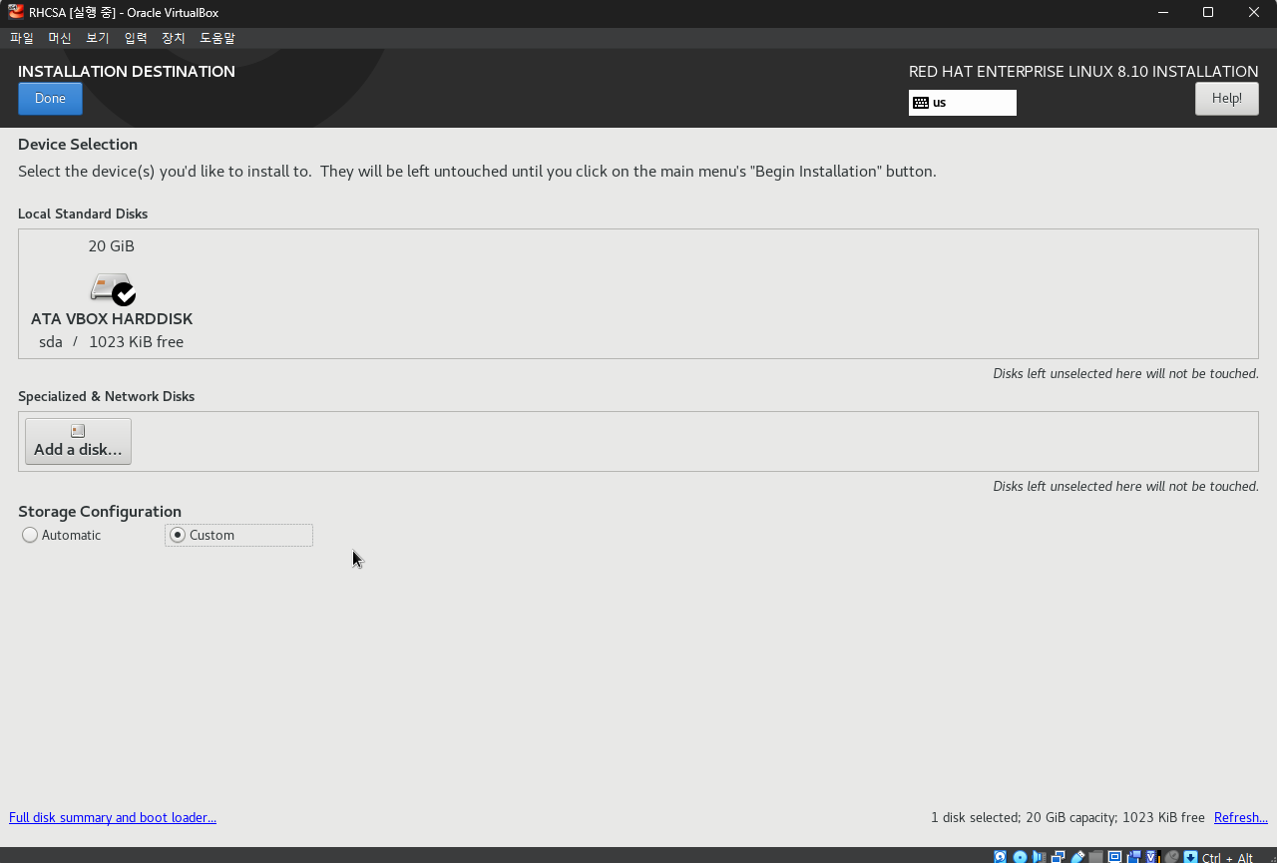Click the optical drive status icon
1277x863 pixels.
[1020, 857]
